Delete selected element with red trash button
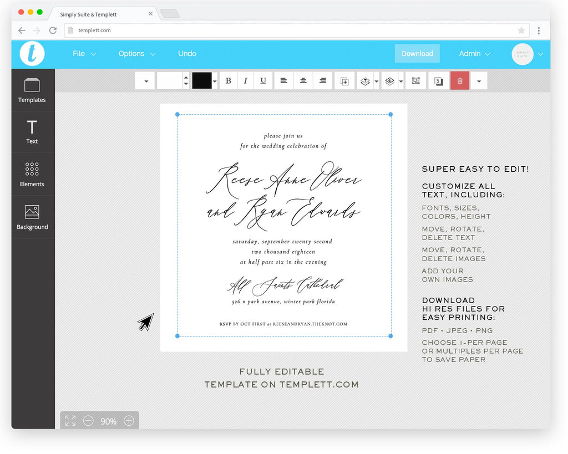The width and height of the screenshot is (568, 454). coord(460,81)
